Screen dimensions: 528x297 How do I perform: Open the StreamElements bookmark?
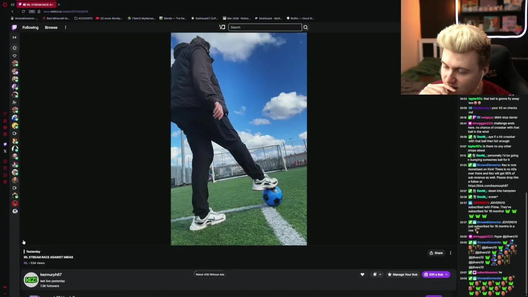pos(24,18)
